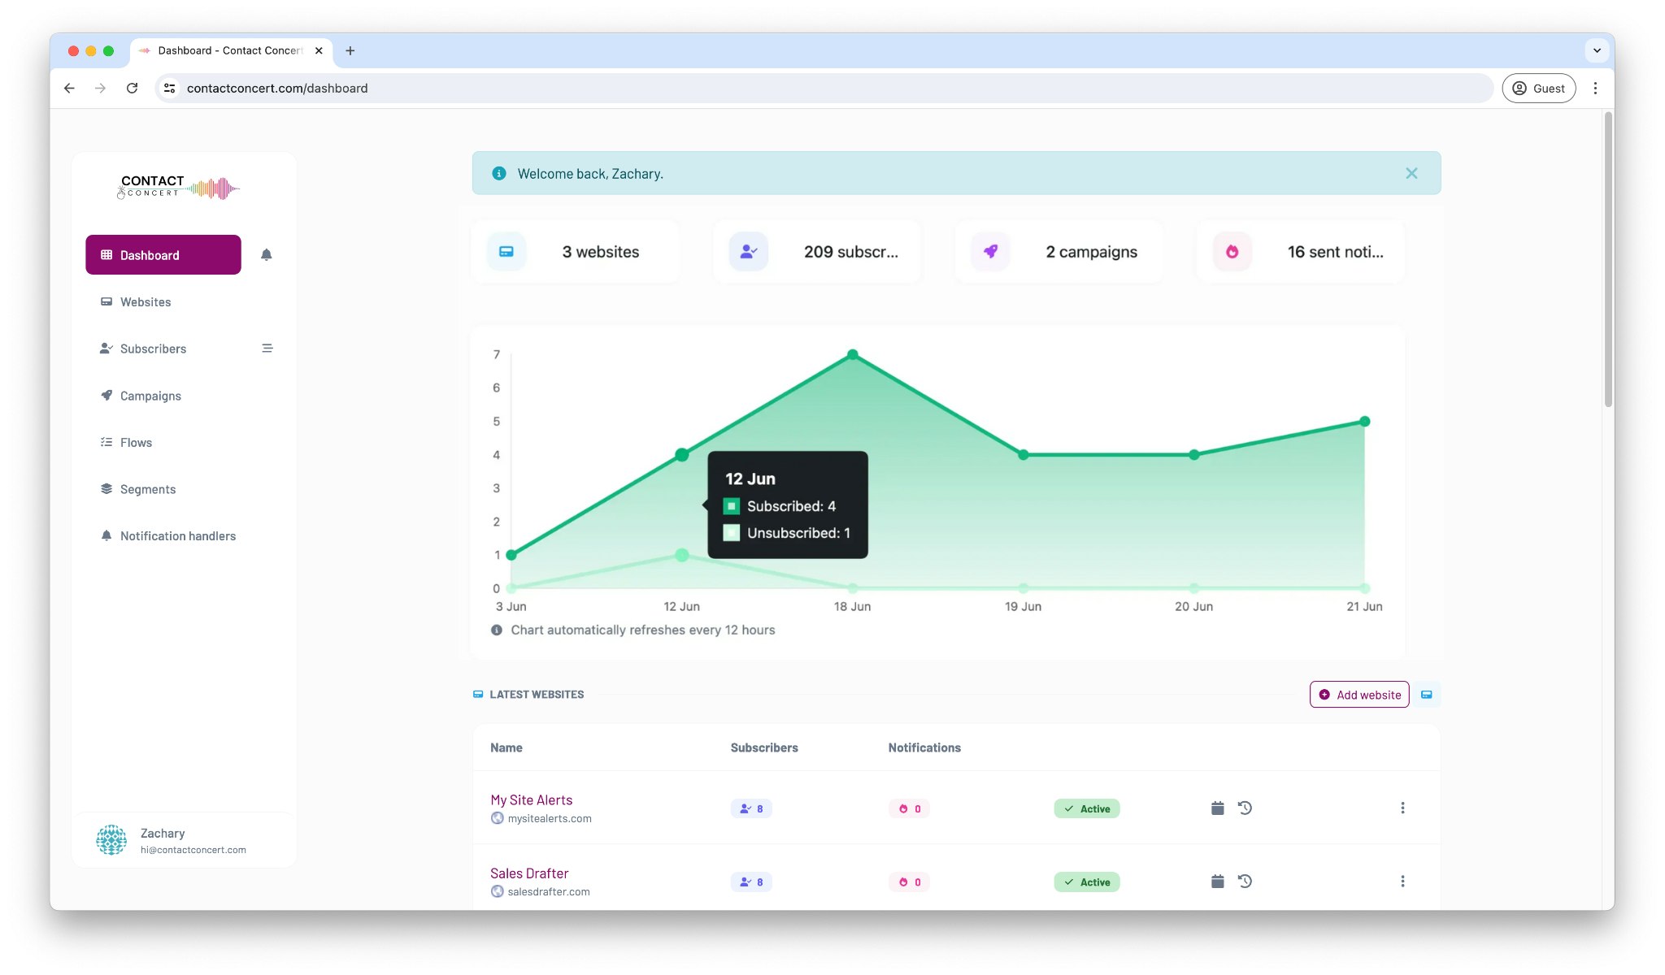This screenshot has height=975, width=1665.
Task: Click the sent notifications flame icon
Action: pyautogui.click(x=1232, y=252)
